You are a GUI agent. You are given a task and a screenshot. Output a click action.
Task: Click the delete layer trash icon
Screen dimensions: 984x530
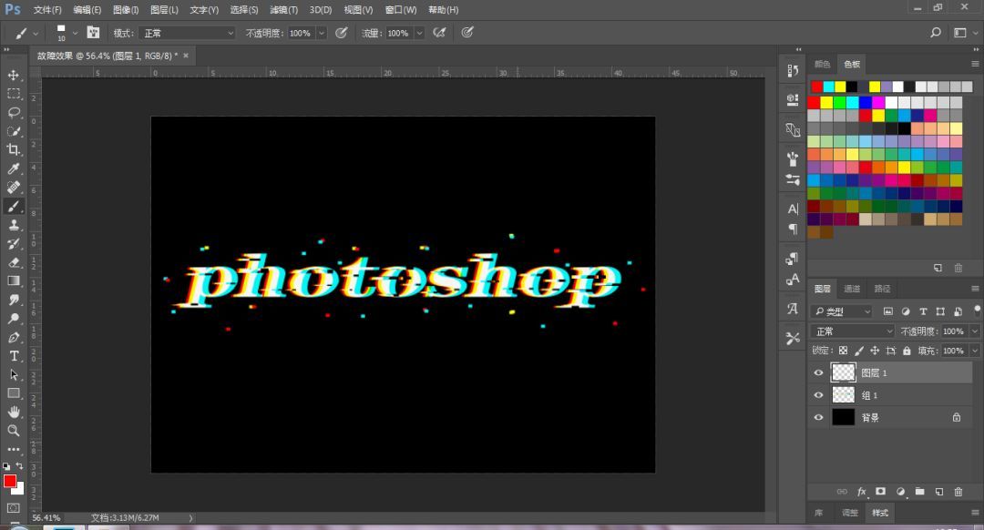958,492
